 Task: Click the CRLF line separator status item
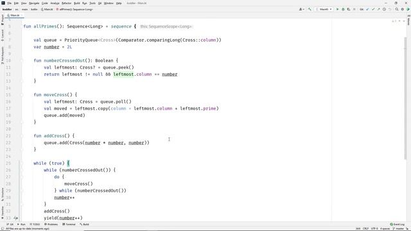coord(365,229)
